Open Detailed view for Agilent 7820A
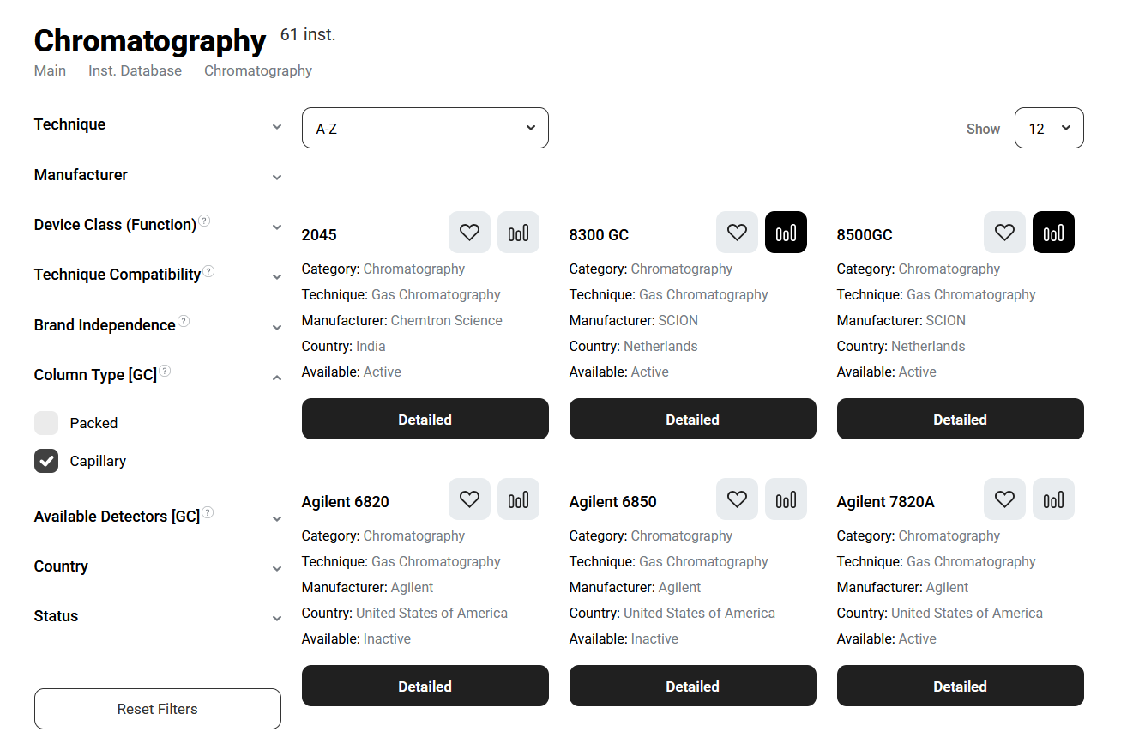Screen dimensions: 1133x744 coord(960,686)
